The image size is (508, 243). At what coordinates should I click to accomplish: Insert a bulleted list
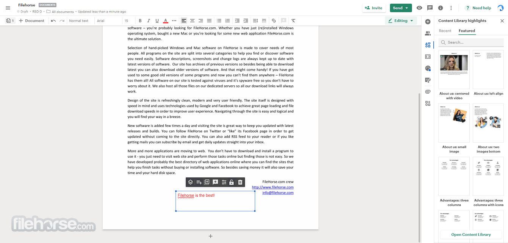[219, 21]
